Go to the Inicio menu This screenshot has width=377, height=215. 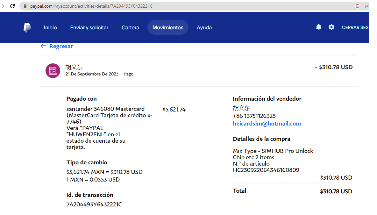click(x=50, y=27)
